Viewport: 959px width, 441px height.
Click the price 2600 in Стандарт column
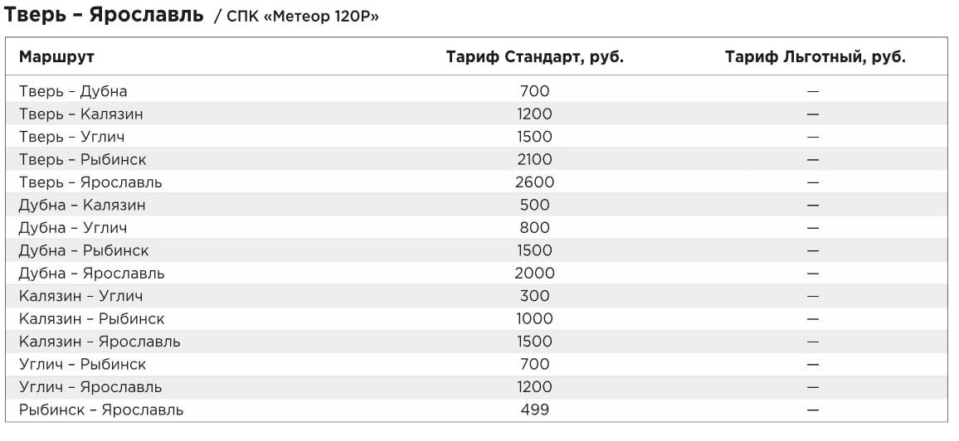point(534,182)
